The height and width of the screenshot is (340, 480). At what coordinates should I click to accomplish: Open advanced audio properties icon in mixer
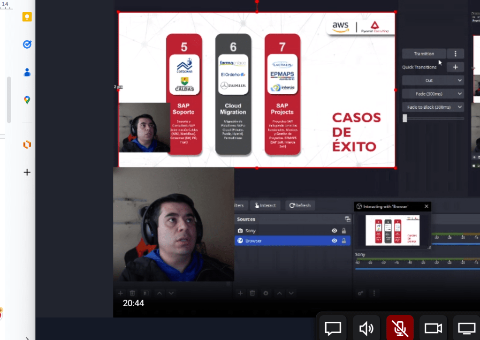click(361, 293)
